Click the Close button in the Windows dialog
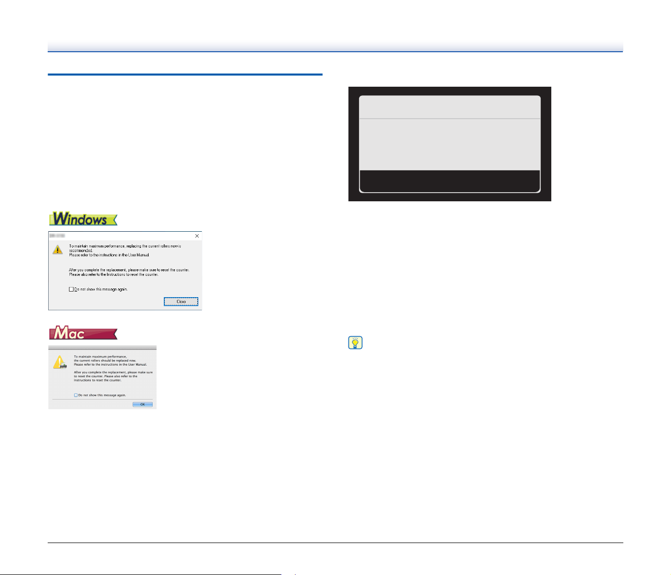 tap(181, 301)
